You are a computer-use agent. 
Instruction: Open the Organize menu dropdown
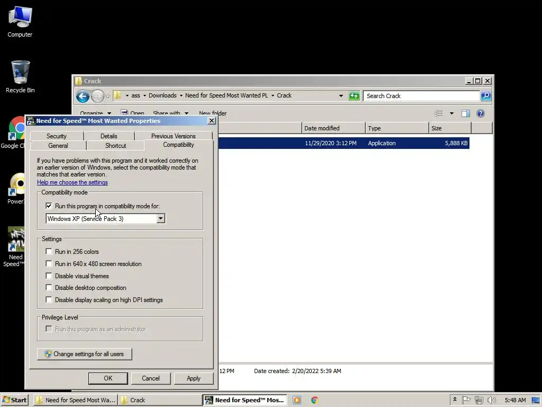coord(96,113)
